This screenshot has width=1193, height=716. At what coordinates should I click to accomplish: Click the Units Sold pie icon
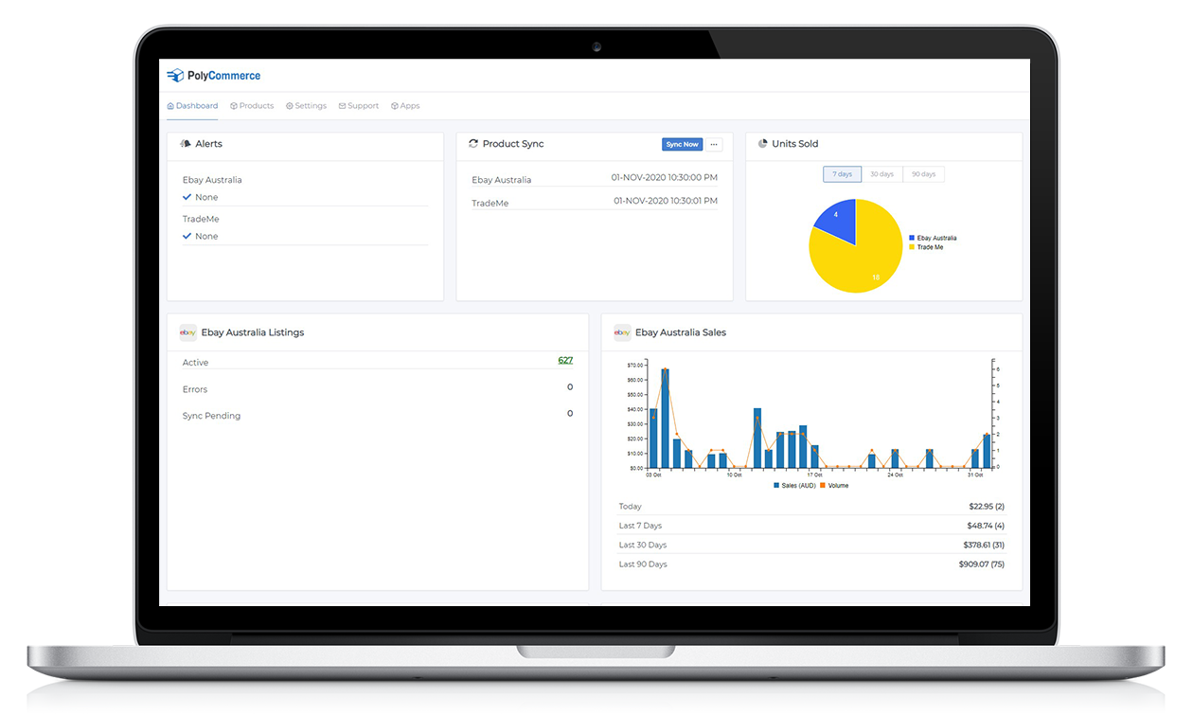(762, 144)
